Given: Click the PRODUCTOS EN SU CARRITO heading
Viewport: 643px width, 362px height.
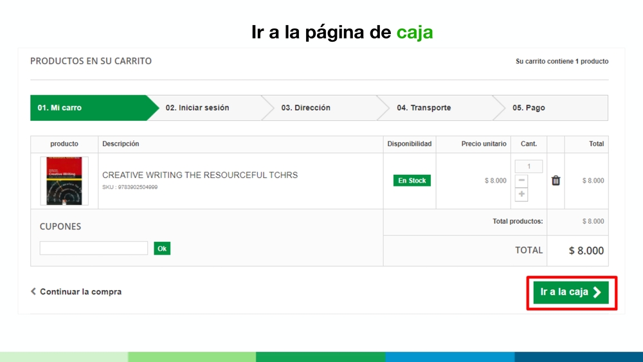Looking at the screenshot, I should pos(91,61).
